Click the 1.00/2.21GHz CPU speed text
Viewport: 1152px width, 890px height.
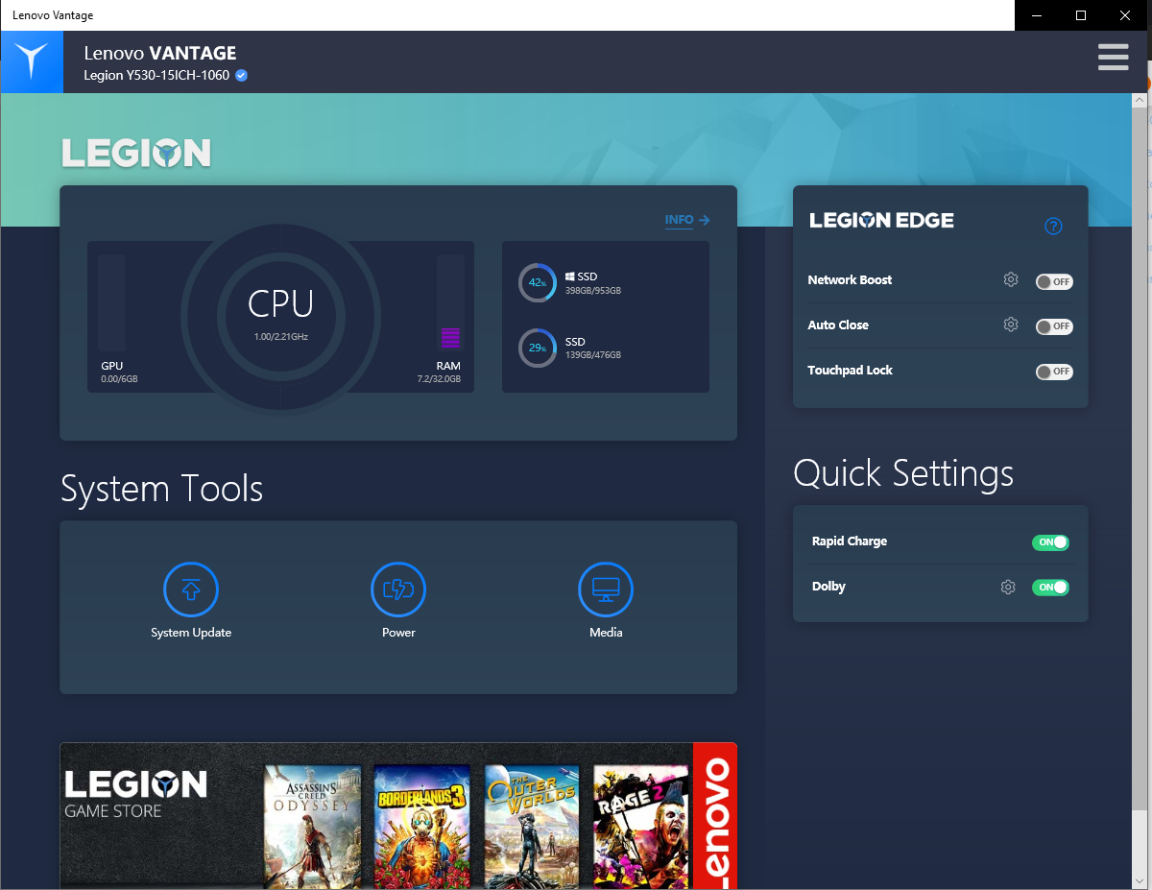(x=281, y=337)
